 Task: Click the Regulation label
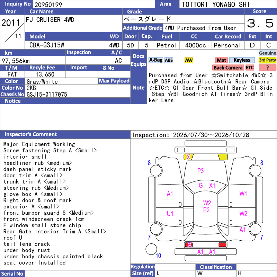coord(143,267)
